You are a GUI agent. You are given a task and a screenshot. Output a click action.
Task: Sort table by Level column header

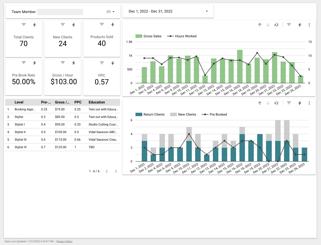[x=19, y=102]
